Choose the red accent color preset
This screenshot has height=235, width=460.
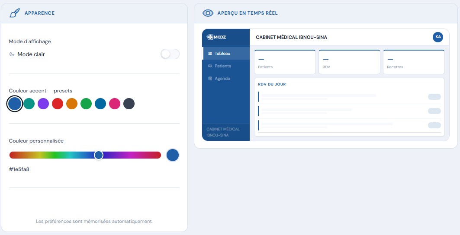(x=58, y=104)
